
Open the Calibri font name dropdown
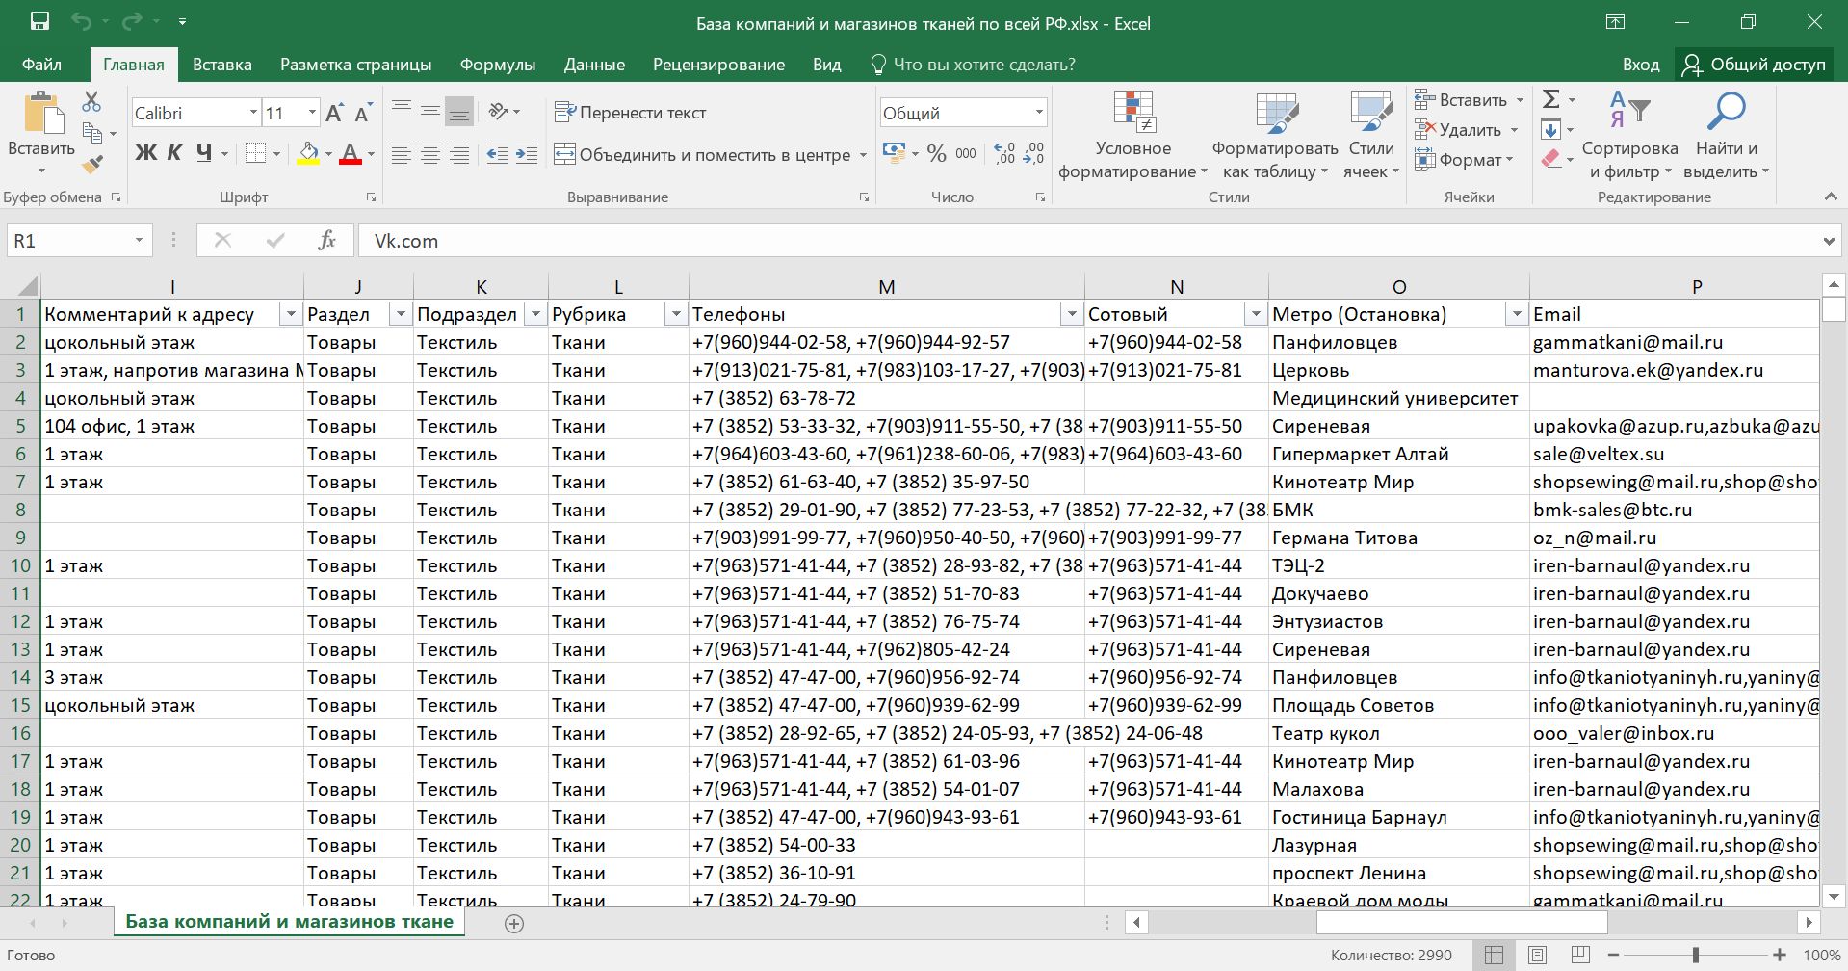[253, 113]
